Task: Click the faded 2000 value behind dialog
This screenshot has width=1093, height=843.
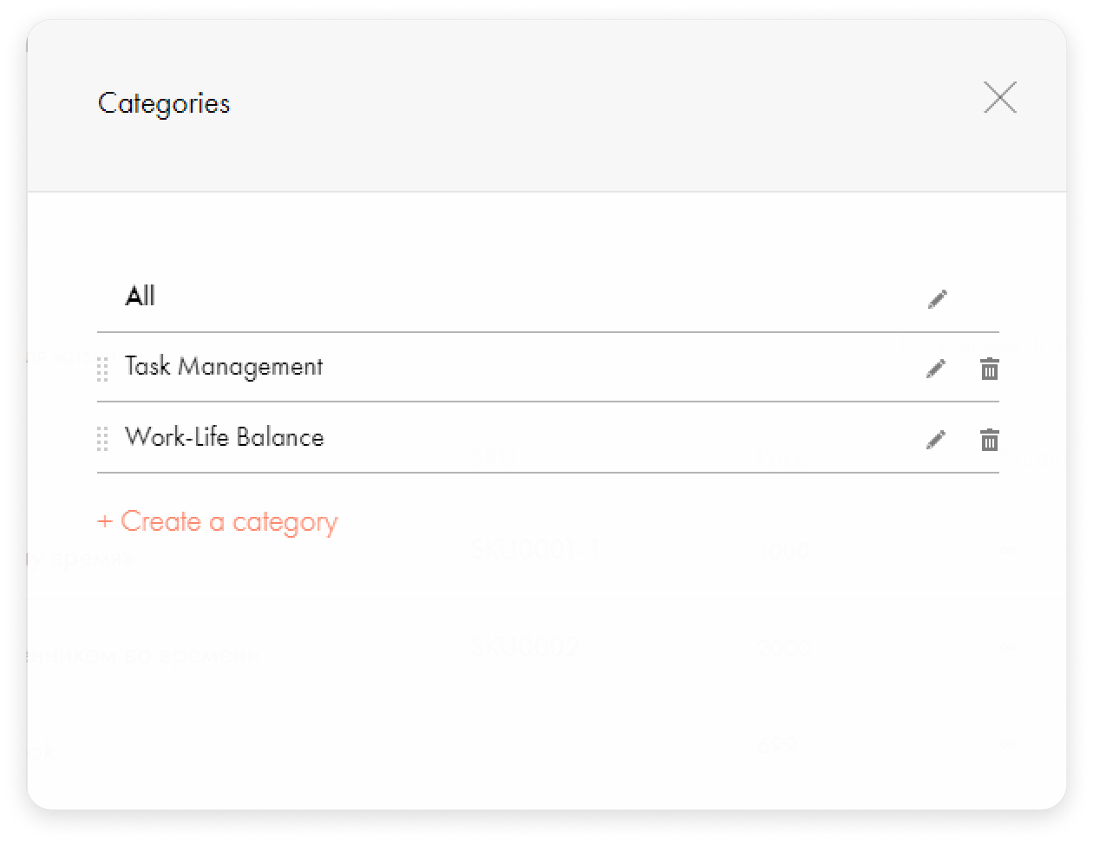Action: pos(783,646)
